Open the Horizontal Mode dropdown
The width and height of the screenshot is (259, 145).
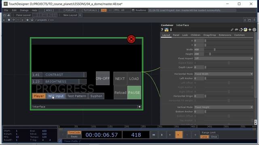coord(223,74)
